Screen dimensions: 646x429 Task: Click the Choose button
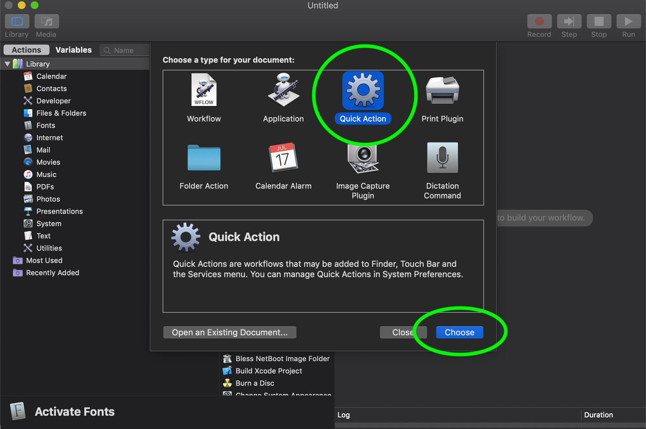coord(459,332)
